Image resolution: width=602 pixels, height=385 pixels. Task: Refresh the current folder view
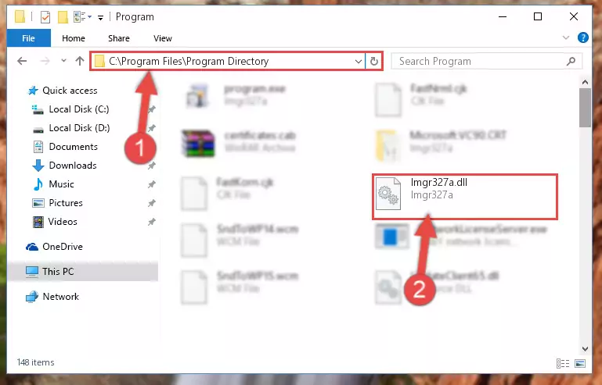click(x=374, y=61)
